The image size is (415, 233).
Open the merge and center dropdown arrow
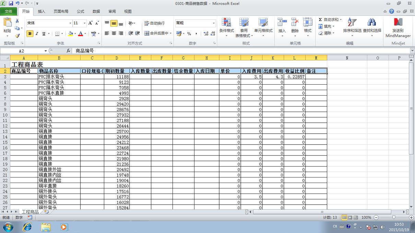coord(171,33)
